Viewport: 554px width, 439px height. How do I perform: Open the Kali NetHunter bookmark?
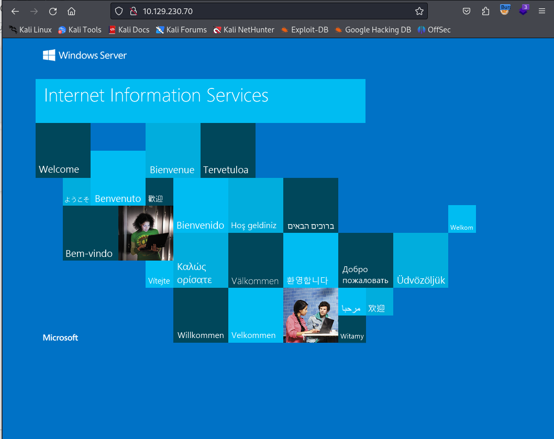click(244, 30)
